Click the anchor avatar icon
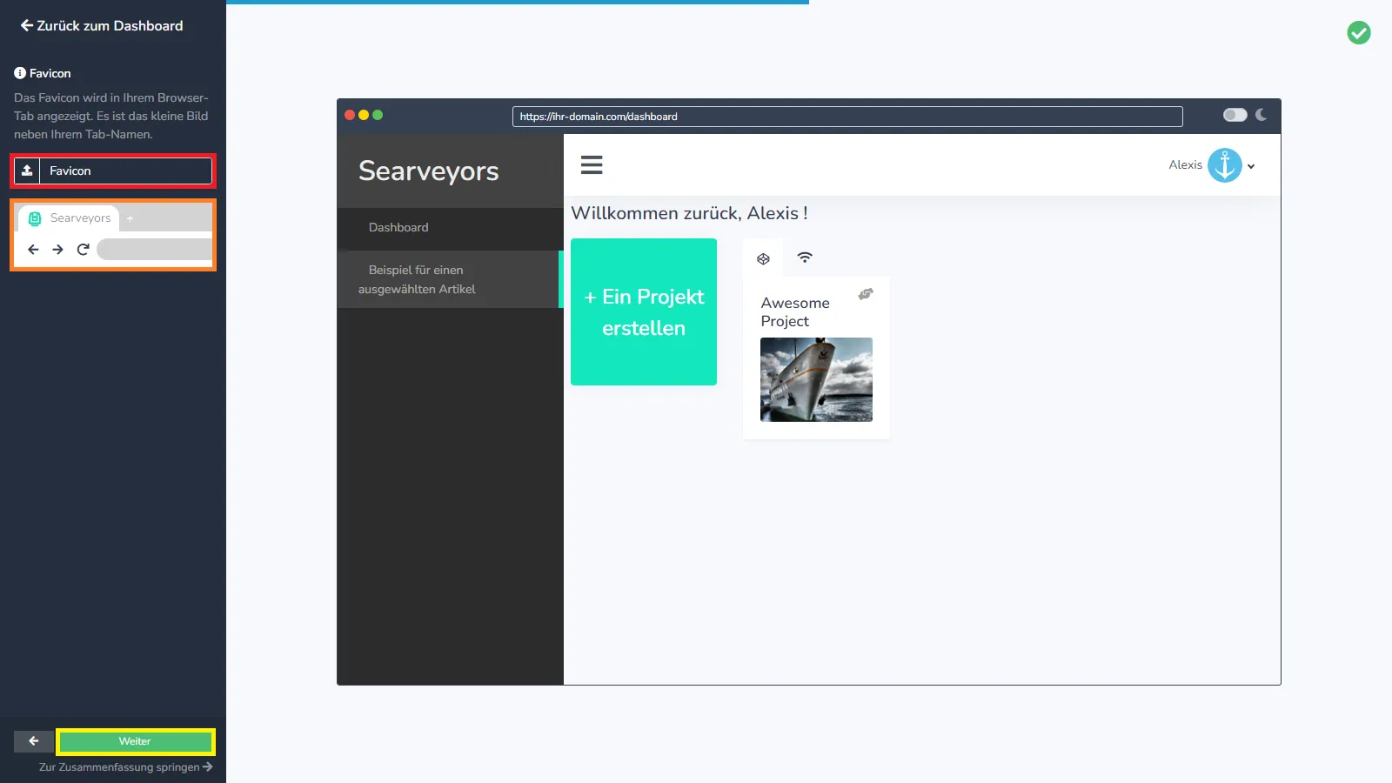 click(1225, 165)
